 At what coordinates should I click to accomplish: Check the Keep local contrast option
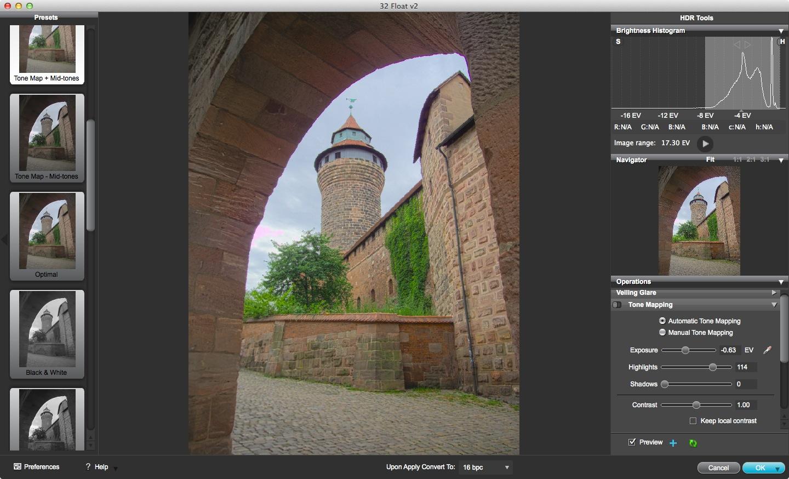pos(693,421)
